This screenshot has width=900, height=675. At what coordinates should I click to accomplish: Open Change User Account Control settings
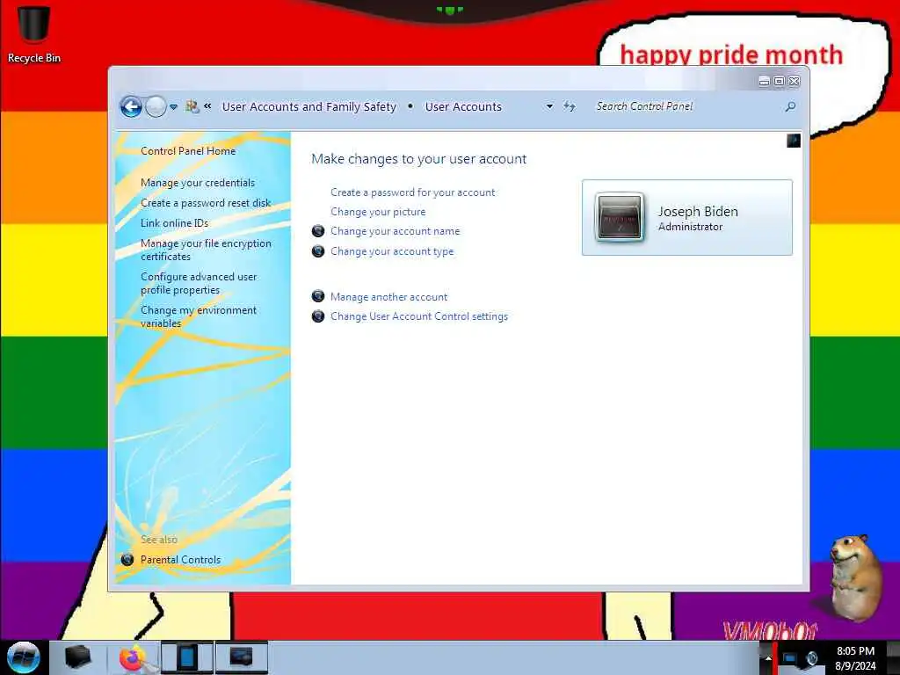(419, 316)
